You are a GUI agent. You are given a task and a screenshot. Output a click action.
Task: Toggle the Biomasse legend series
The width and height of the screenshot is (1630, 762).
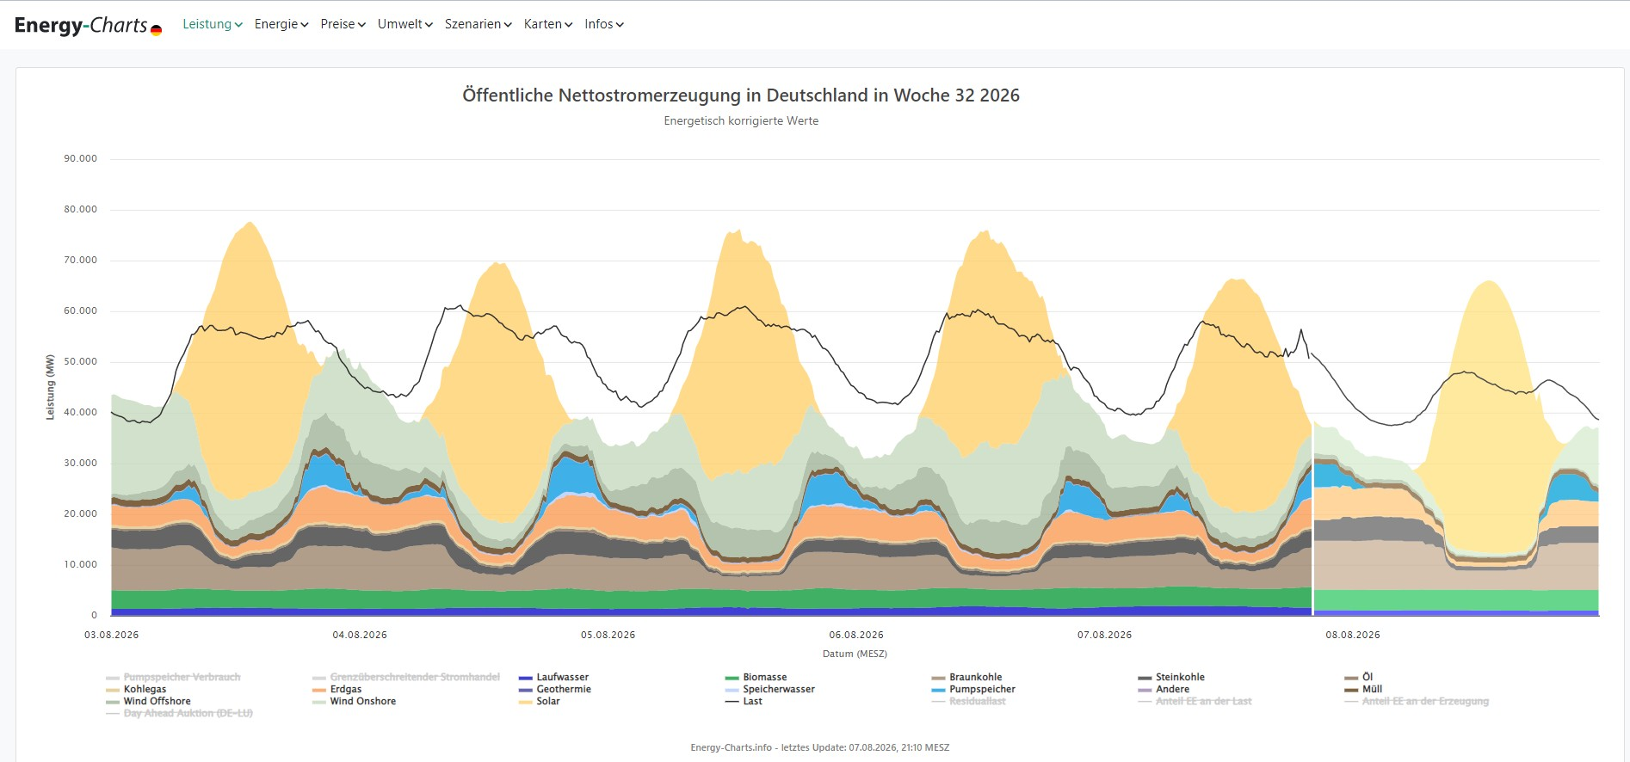point(756,677)
